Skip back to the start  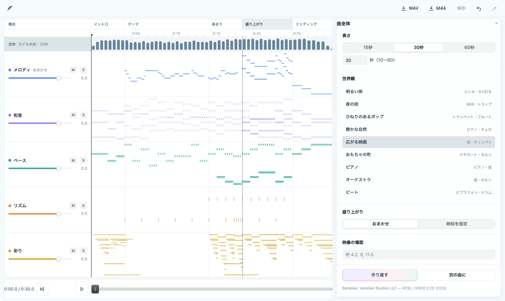click(42, 289)
